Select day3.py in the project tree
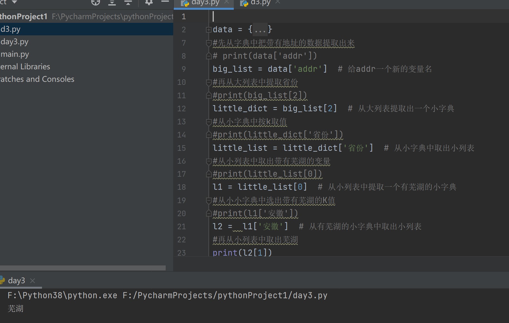Screen dimensions: 509x323 pos(14,42)
